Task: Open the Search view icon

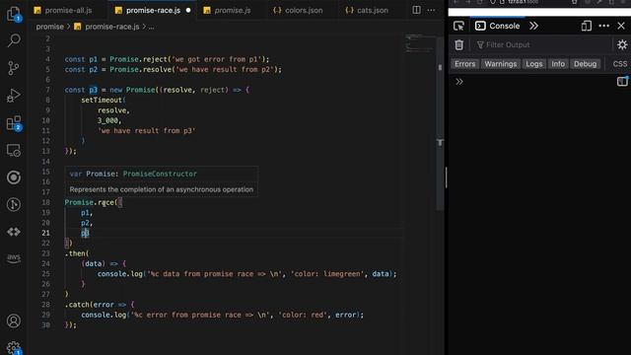Action: pos(14,40)
